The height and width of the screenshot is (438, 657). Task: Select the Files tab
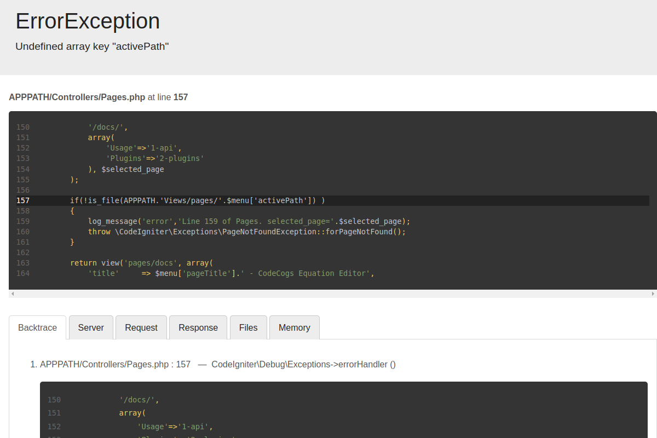(x=248, y=327)
